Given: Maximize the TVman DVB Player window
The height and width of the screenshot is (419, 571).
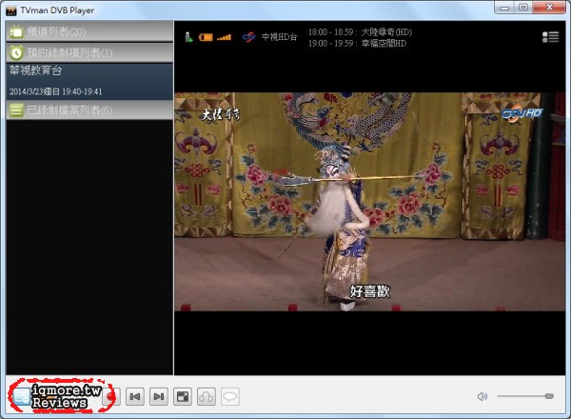Looking at the screenshot, I should 523,8.
